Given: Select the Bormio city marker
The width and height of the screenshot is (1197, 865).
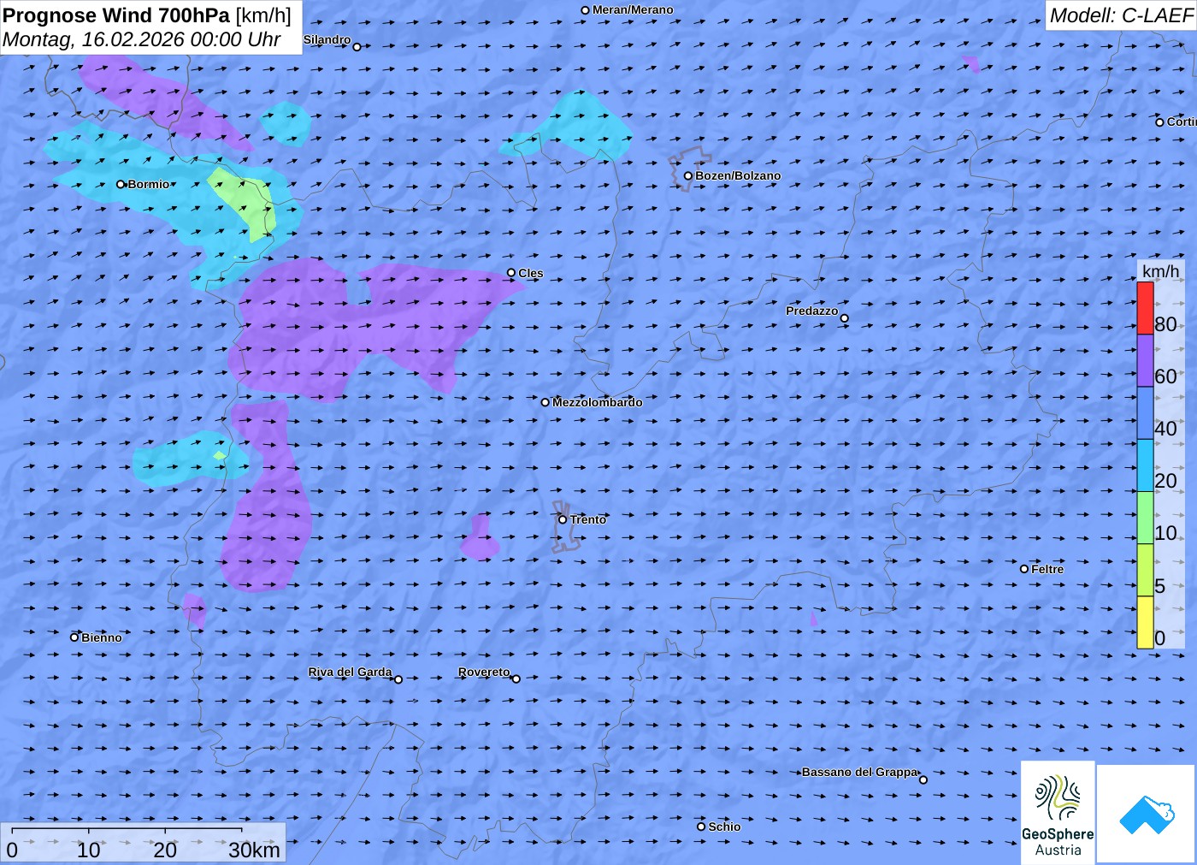Looking at the screenshot, I should coord(121,184).
